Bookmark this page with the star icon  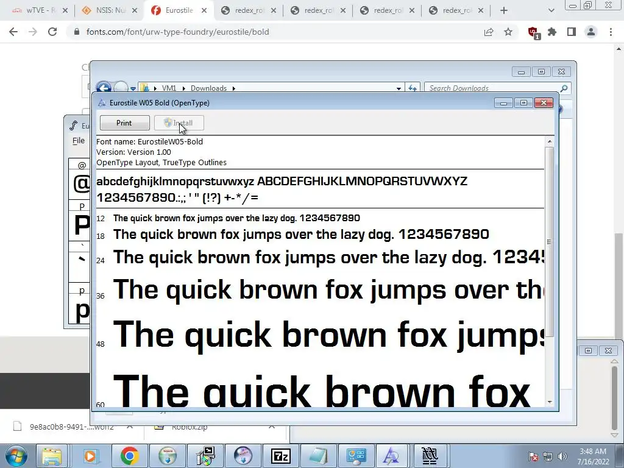pyautogui.click(x=508, y=32)
